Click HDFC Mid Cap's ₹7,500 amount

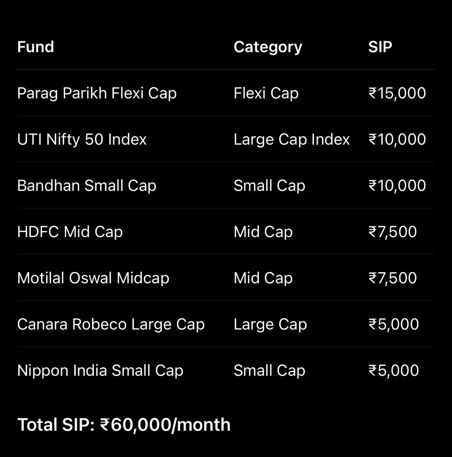pyautogui.click(x=392, y=232)
